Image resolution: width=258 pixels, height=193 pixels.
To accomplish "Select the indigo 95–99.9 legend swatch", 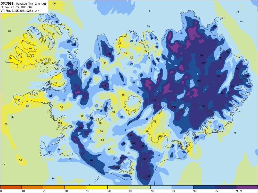I will coord(225,187).
